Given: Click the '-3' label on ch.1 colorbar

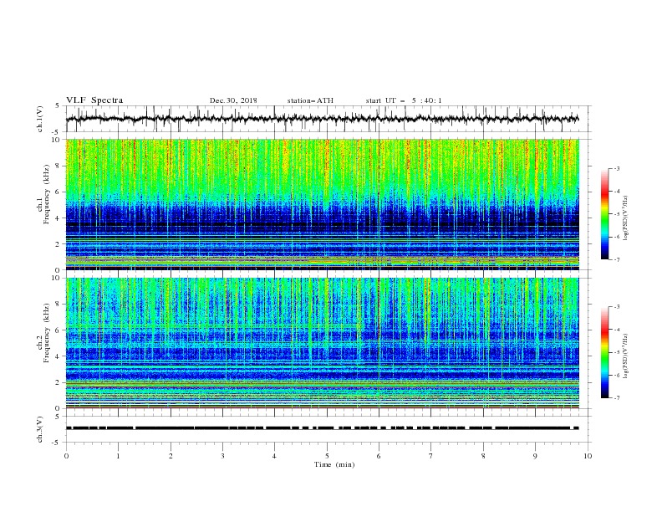Looking at the screenshot, I should pos(616,168).
